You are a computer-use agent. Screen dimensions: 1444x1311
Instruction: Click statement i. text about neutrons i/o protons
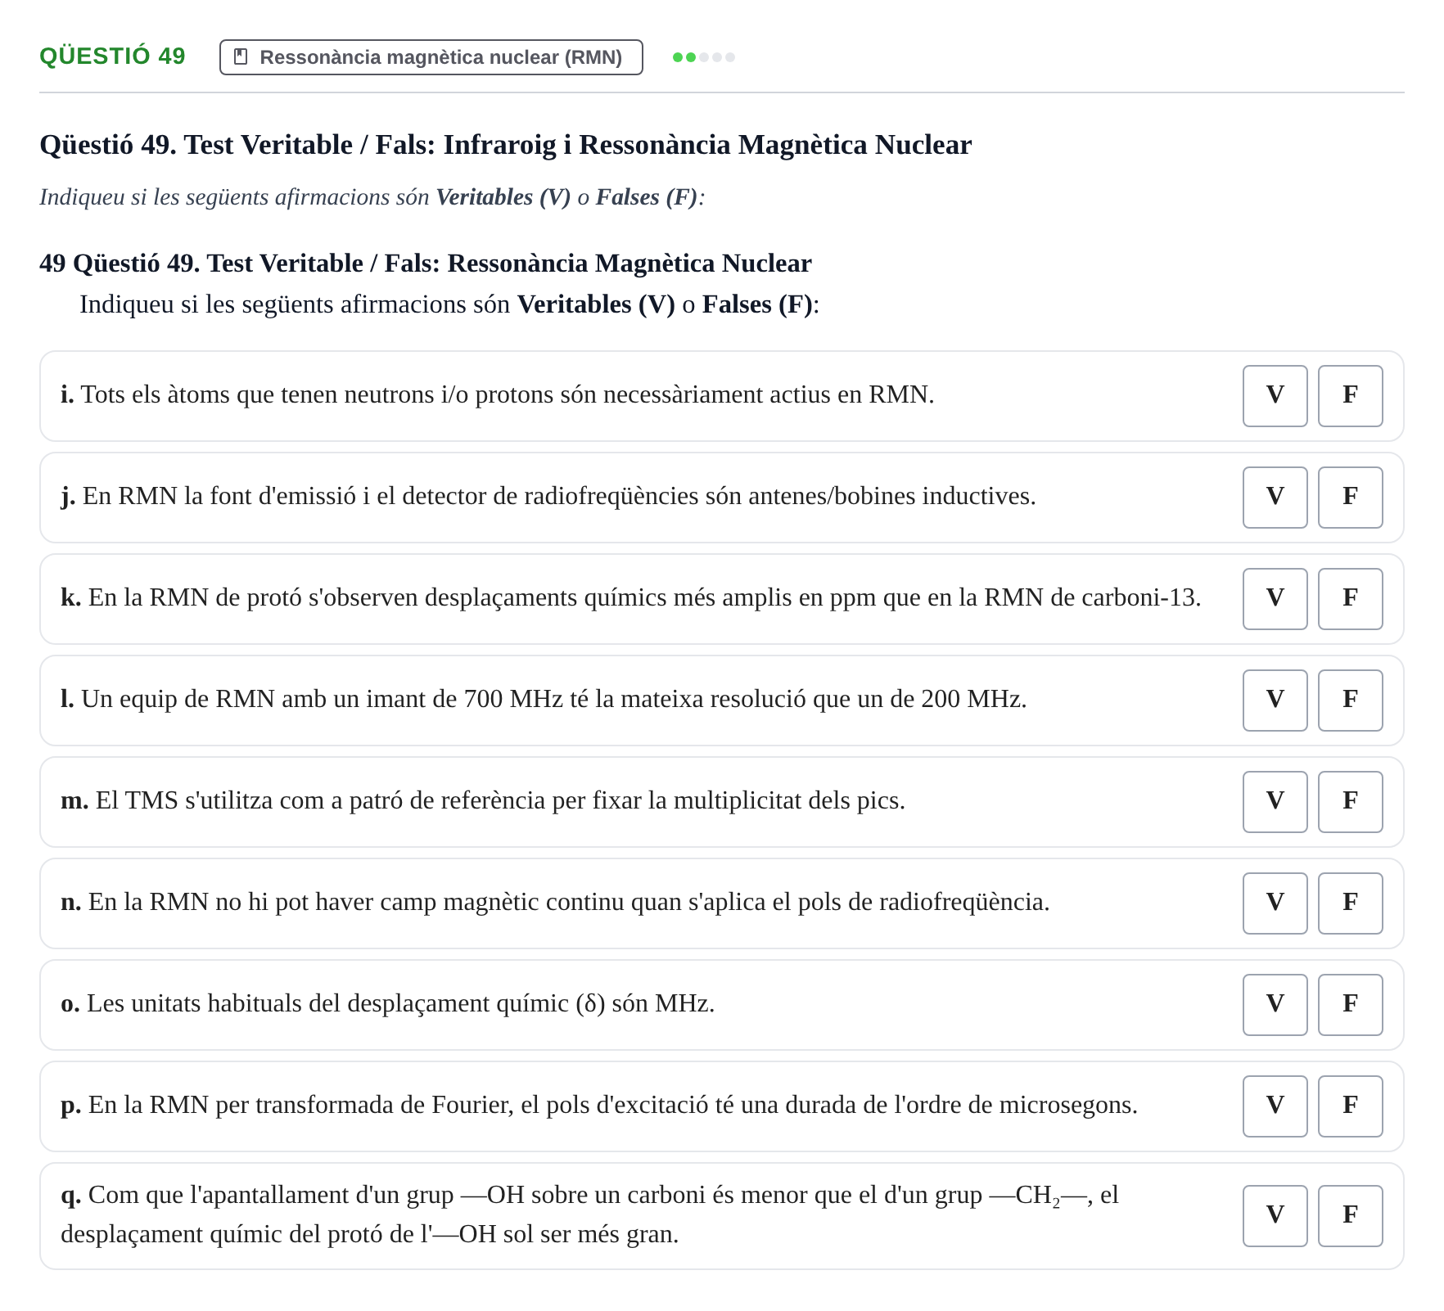coord(498,395)
